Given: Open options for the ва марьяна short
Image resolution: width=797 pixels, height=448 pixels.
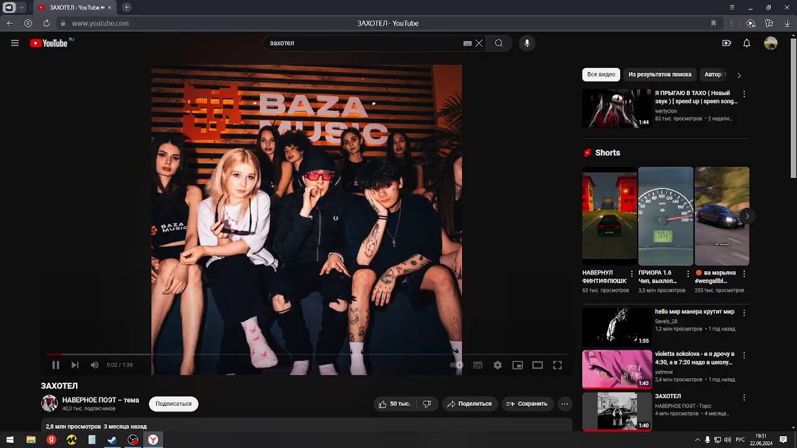Looking at the screenshot, I should pyautogui.click(x=744, y=273).
